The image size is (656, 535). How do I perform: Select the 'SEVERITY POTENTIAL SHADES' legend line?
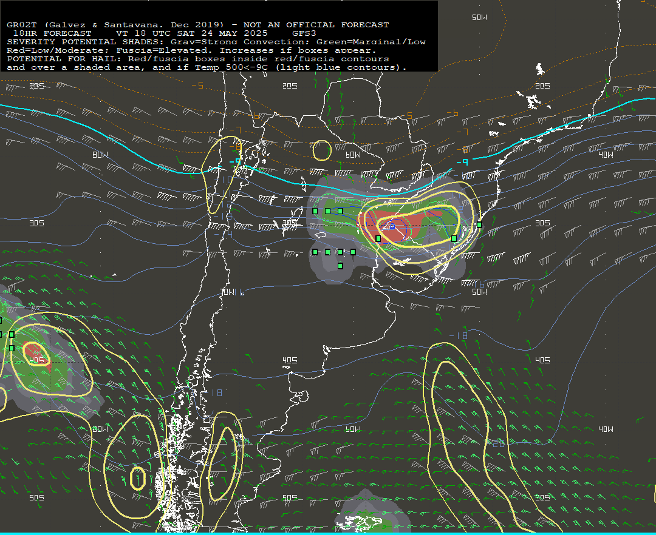(216, 42)
